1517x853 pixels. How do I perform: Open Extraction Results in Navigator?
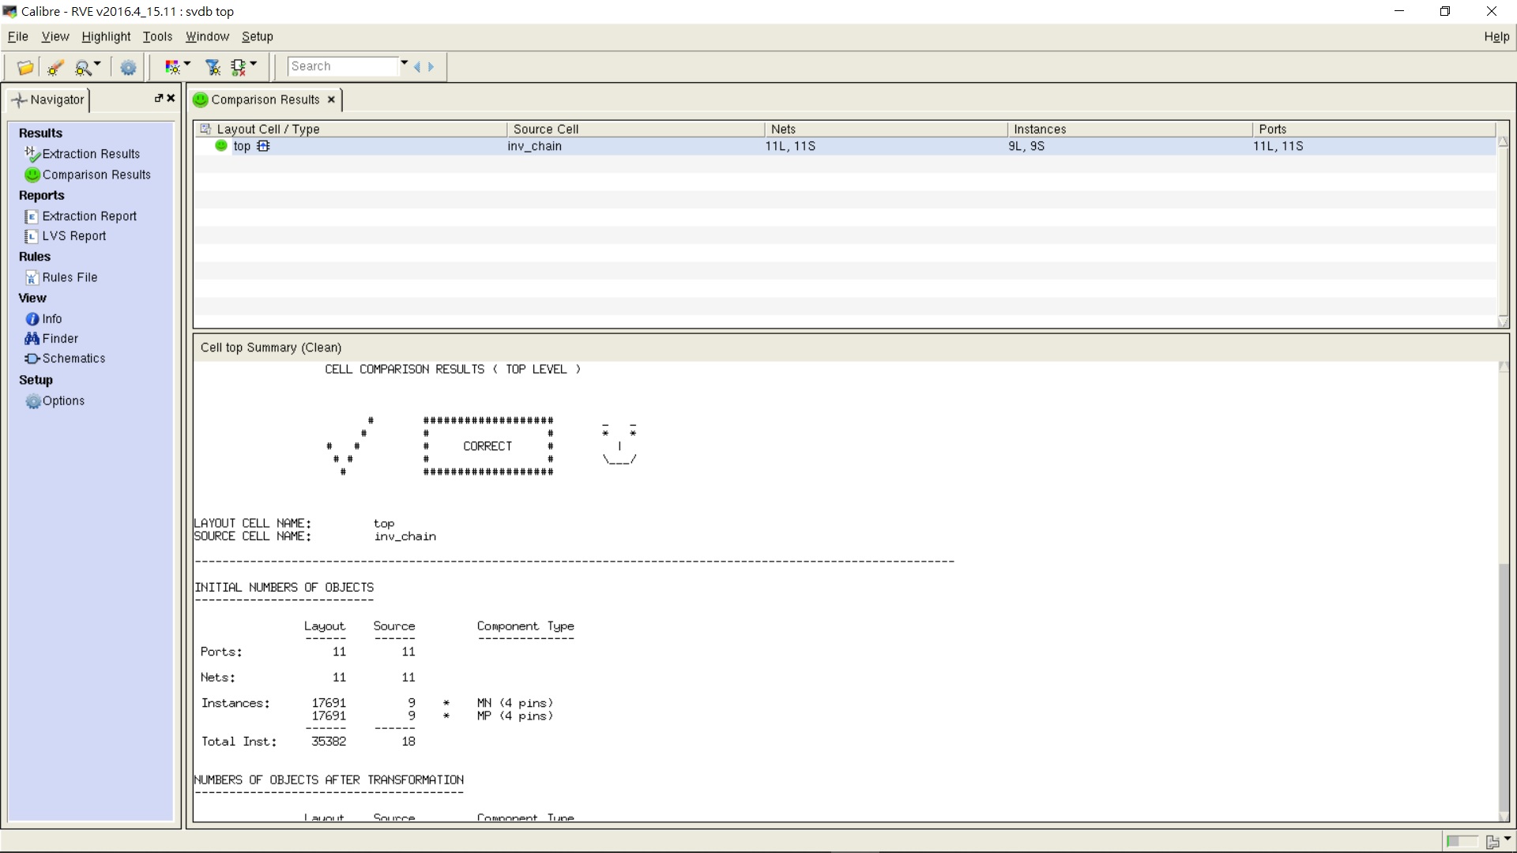click(91, 154)
